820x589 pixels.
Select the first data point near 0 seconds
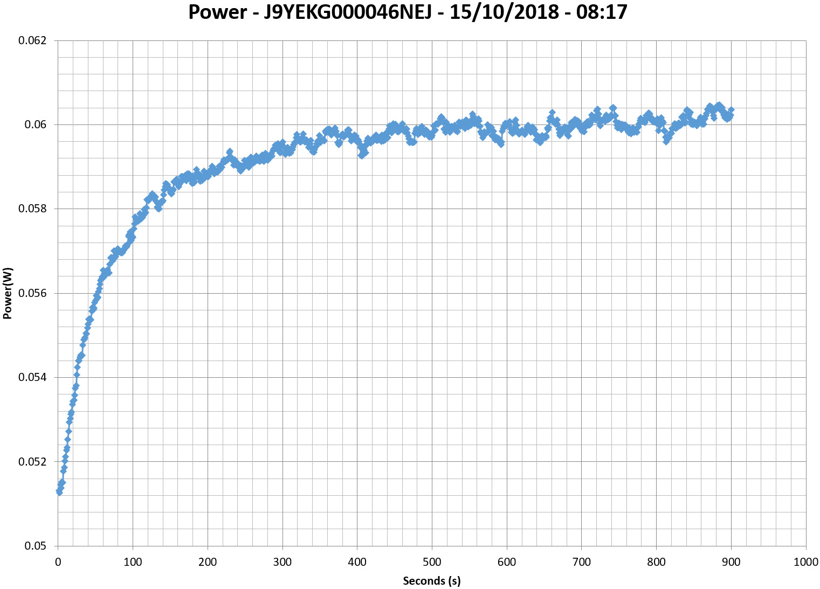pos(59,491)
